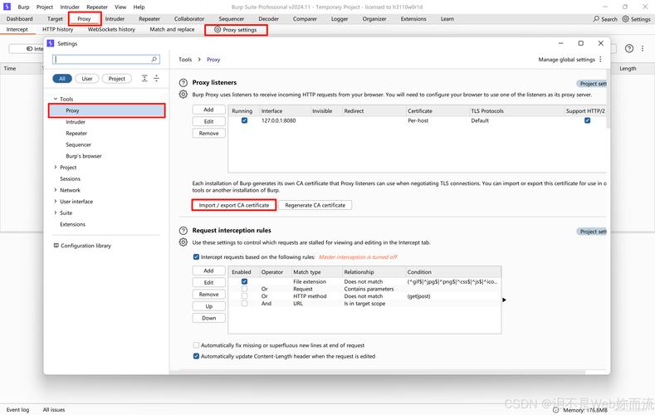Click the Proxy listeners help icon

(x=183, y=83)
